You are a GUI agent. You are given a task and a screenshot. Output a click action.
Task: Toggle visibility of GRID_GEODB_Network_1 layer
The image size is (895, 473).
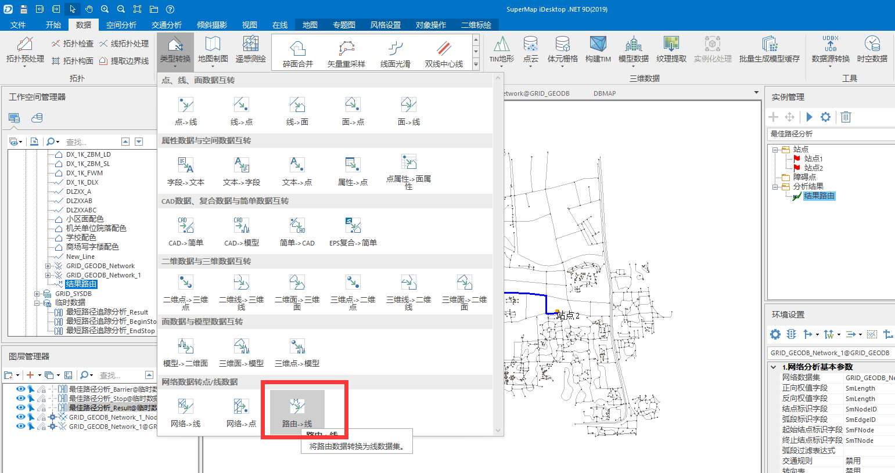pyautogui.click(x=20, y=426)
